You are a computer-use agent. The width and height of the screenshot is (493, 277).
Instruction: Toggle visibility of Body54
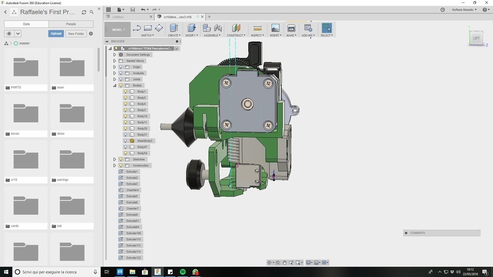[x=126, y=153]
